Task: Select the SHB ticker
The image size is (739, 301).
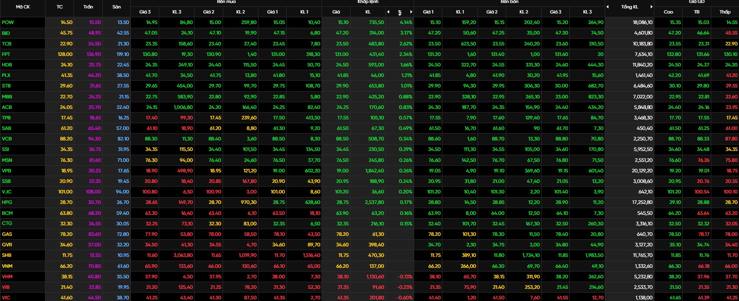Action: [x=7, y=255]
